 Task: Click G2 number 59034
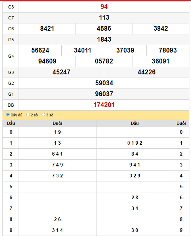104,83
